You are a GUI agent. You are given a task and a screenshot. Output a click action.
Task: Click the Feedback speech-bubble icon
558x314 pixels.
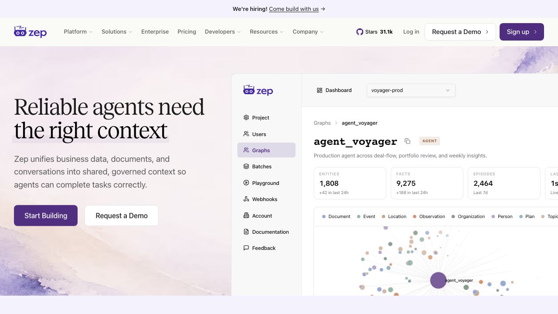tap(246, 248)
